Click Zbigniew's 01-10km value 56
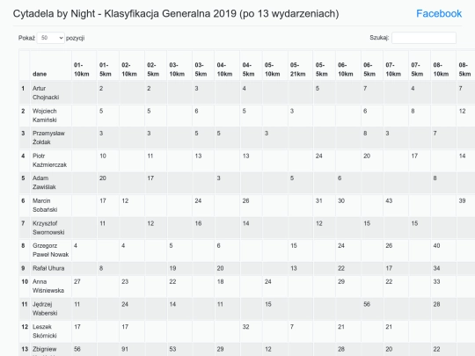 [77, 349]
